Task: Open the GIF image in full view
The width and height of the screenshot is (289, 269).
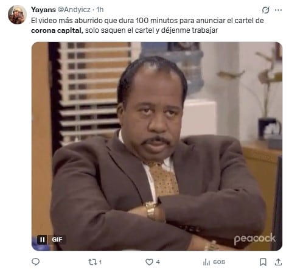Action: (x=157, y=146)
